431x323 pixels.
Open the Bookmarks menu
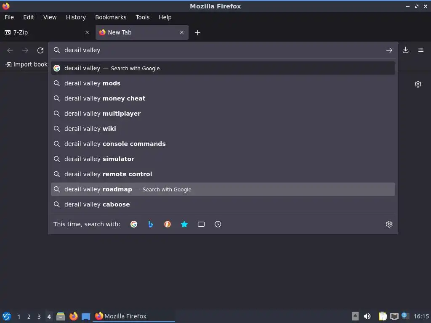coord(111,17)
